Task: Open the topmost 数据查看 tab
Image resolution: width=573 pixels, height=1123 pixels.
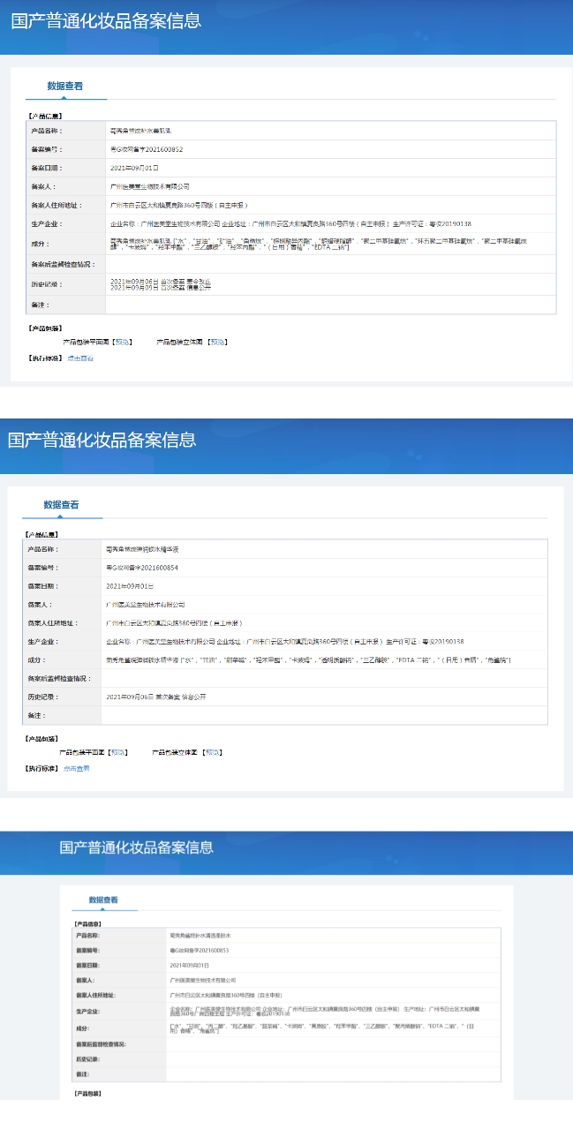Action: pos(64,87)
